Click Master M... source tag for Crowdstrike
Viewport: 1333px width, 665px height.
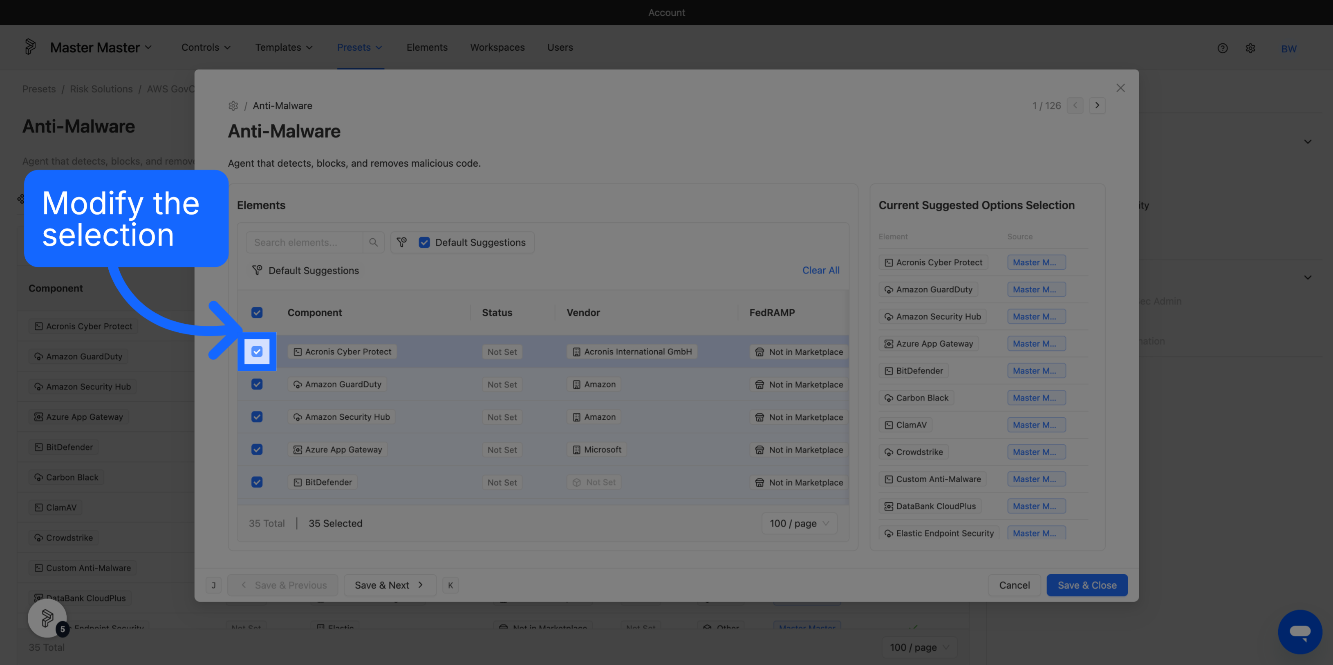tap(1036, 452)
